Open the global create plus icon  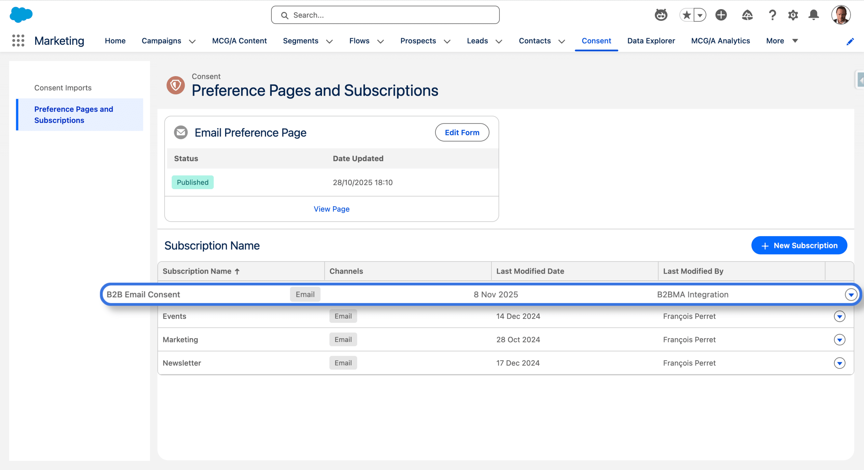pyautogui.click(x=721, y=15)
